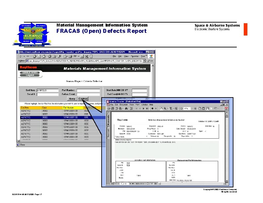Screen dimensions: 263x203
Task: Click the Part Number input field
Action: 88,91
